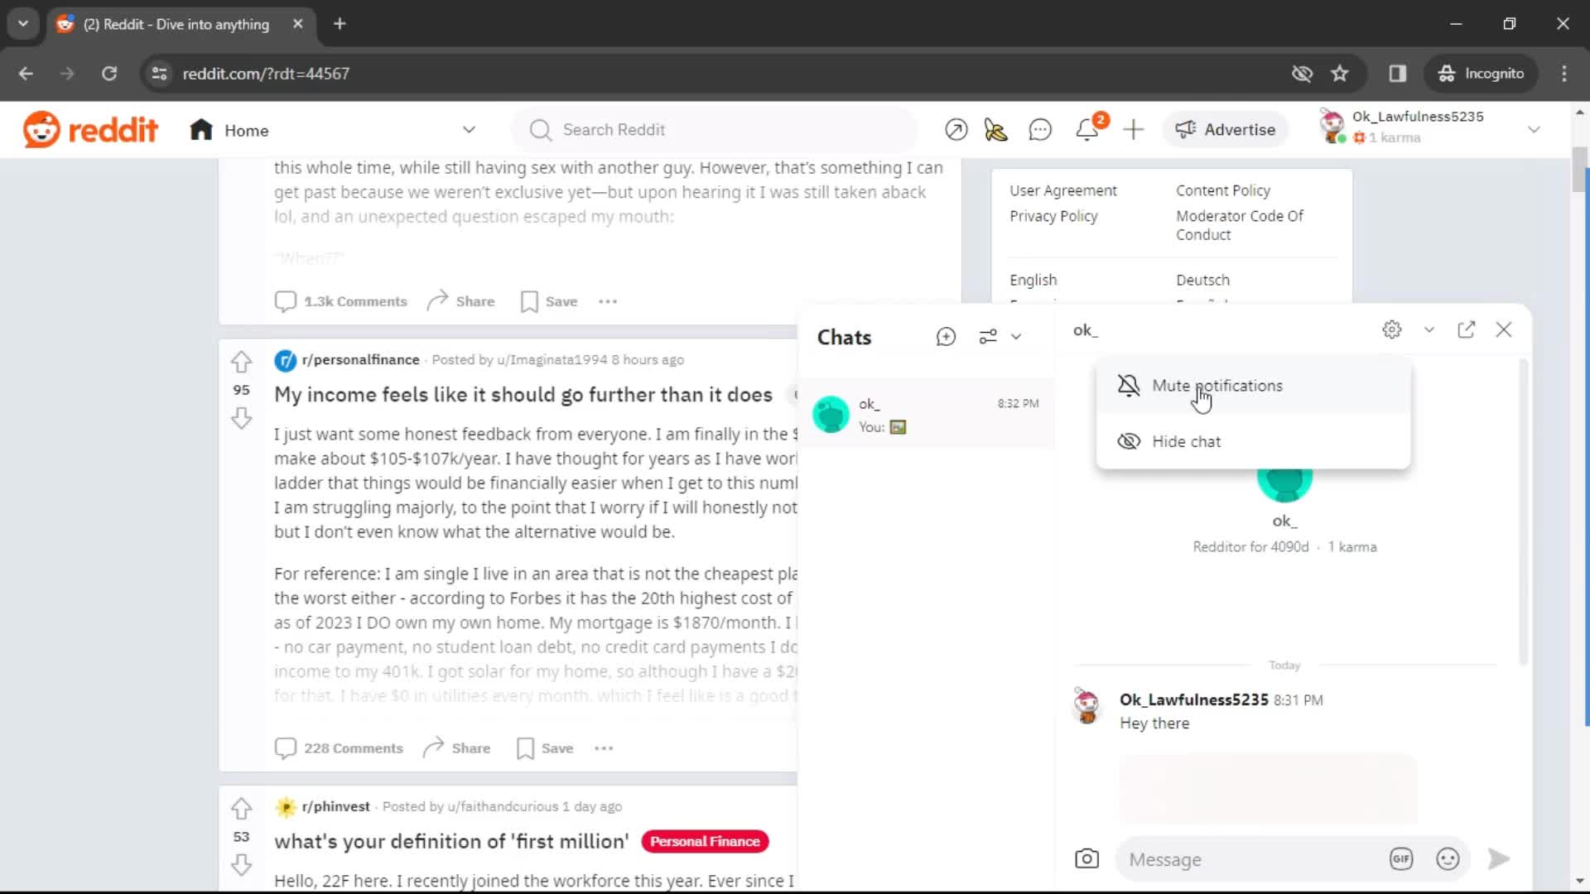Viewport: 1590px width, 894px height.
Task: Click the Reddit home icon
Action: tap(201, 129)
